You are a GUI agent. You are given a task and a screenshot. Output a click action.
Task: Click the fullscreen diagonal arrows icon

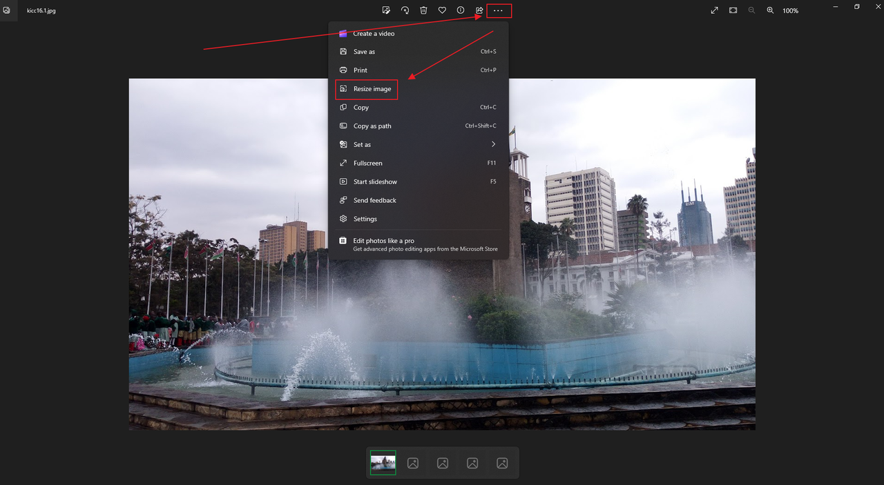[x=715, y=10]
